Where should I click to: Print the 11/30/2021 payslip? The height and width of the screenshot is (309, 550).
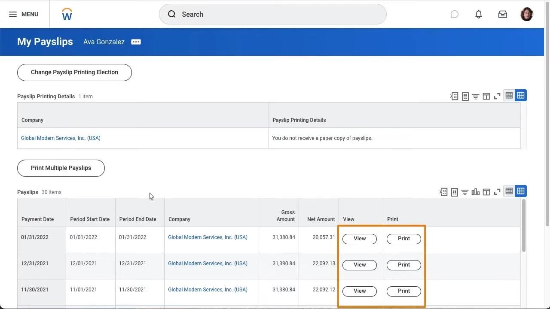(404, 291)
